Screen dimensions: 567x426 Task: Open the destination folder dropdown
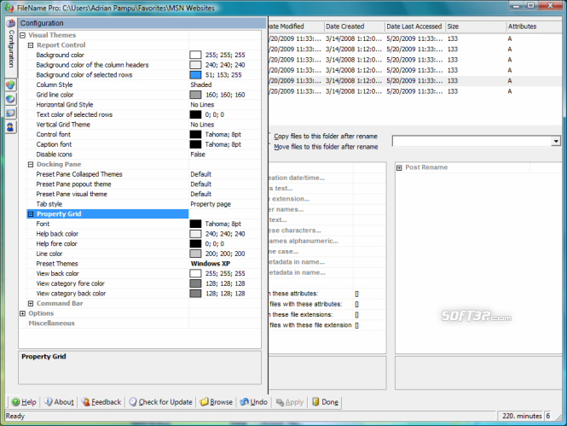(x=556, y=141)
